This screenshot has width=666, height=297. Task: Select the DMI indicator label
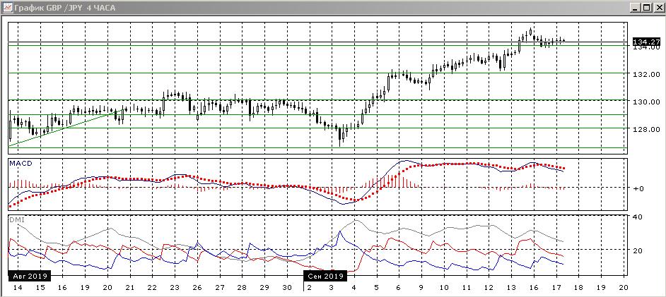pos(16,220)
